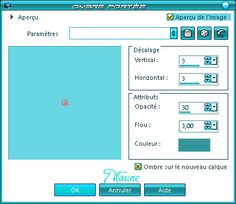Screen dimensions: 236x204
Task: Click the round orb button in title bar
Action: 225,5
